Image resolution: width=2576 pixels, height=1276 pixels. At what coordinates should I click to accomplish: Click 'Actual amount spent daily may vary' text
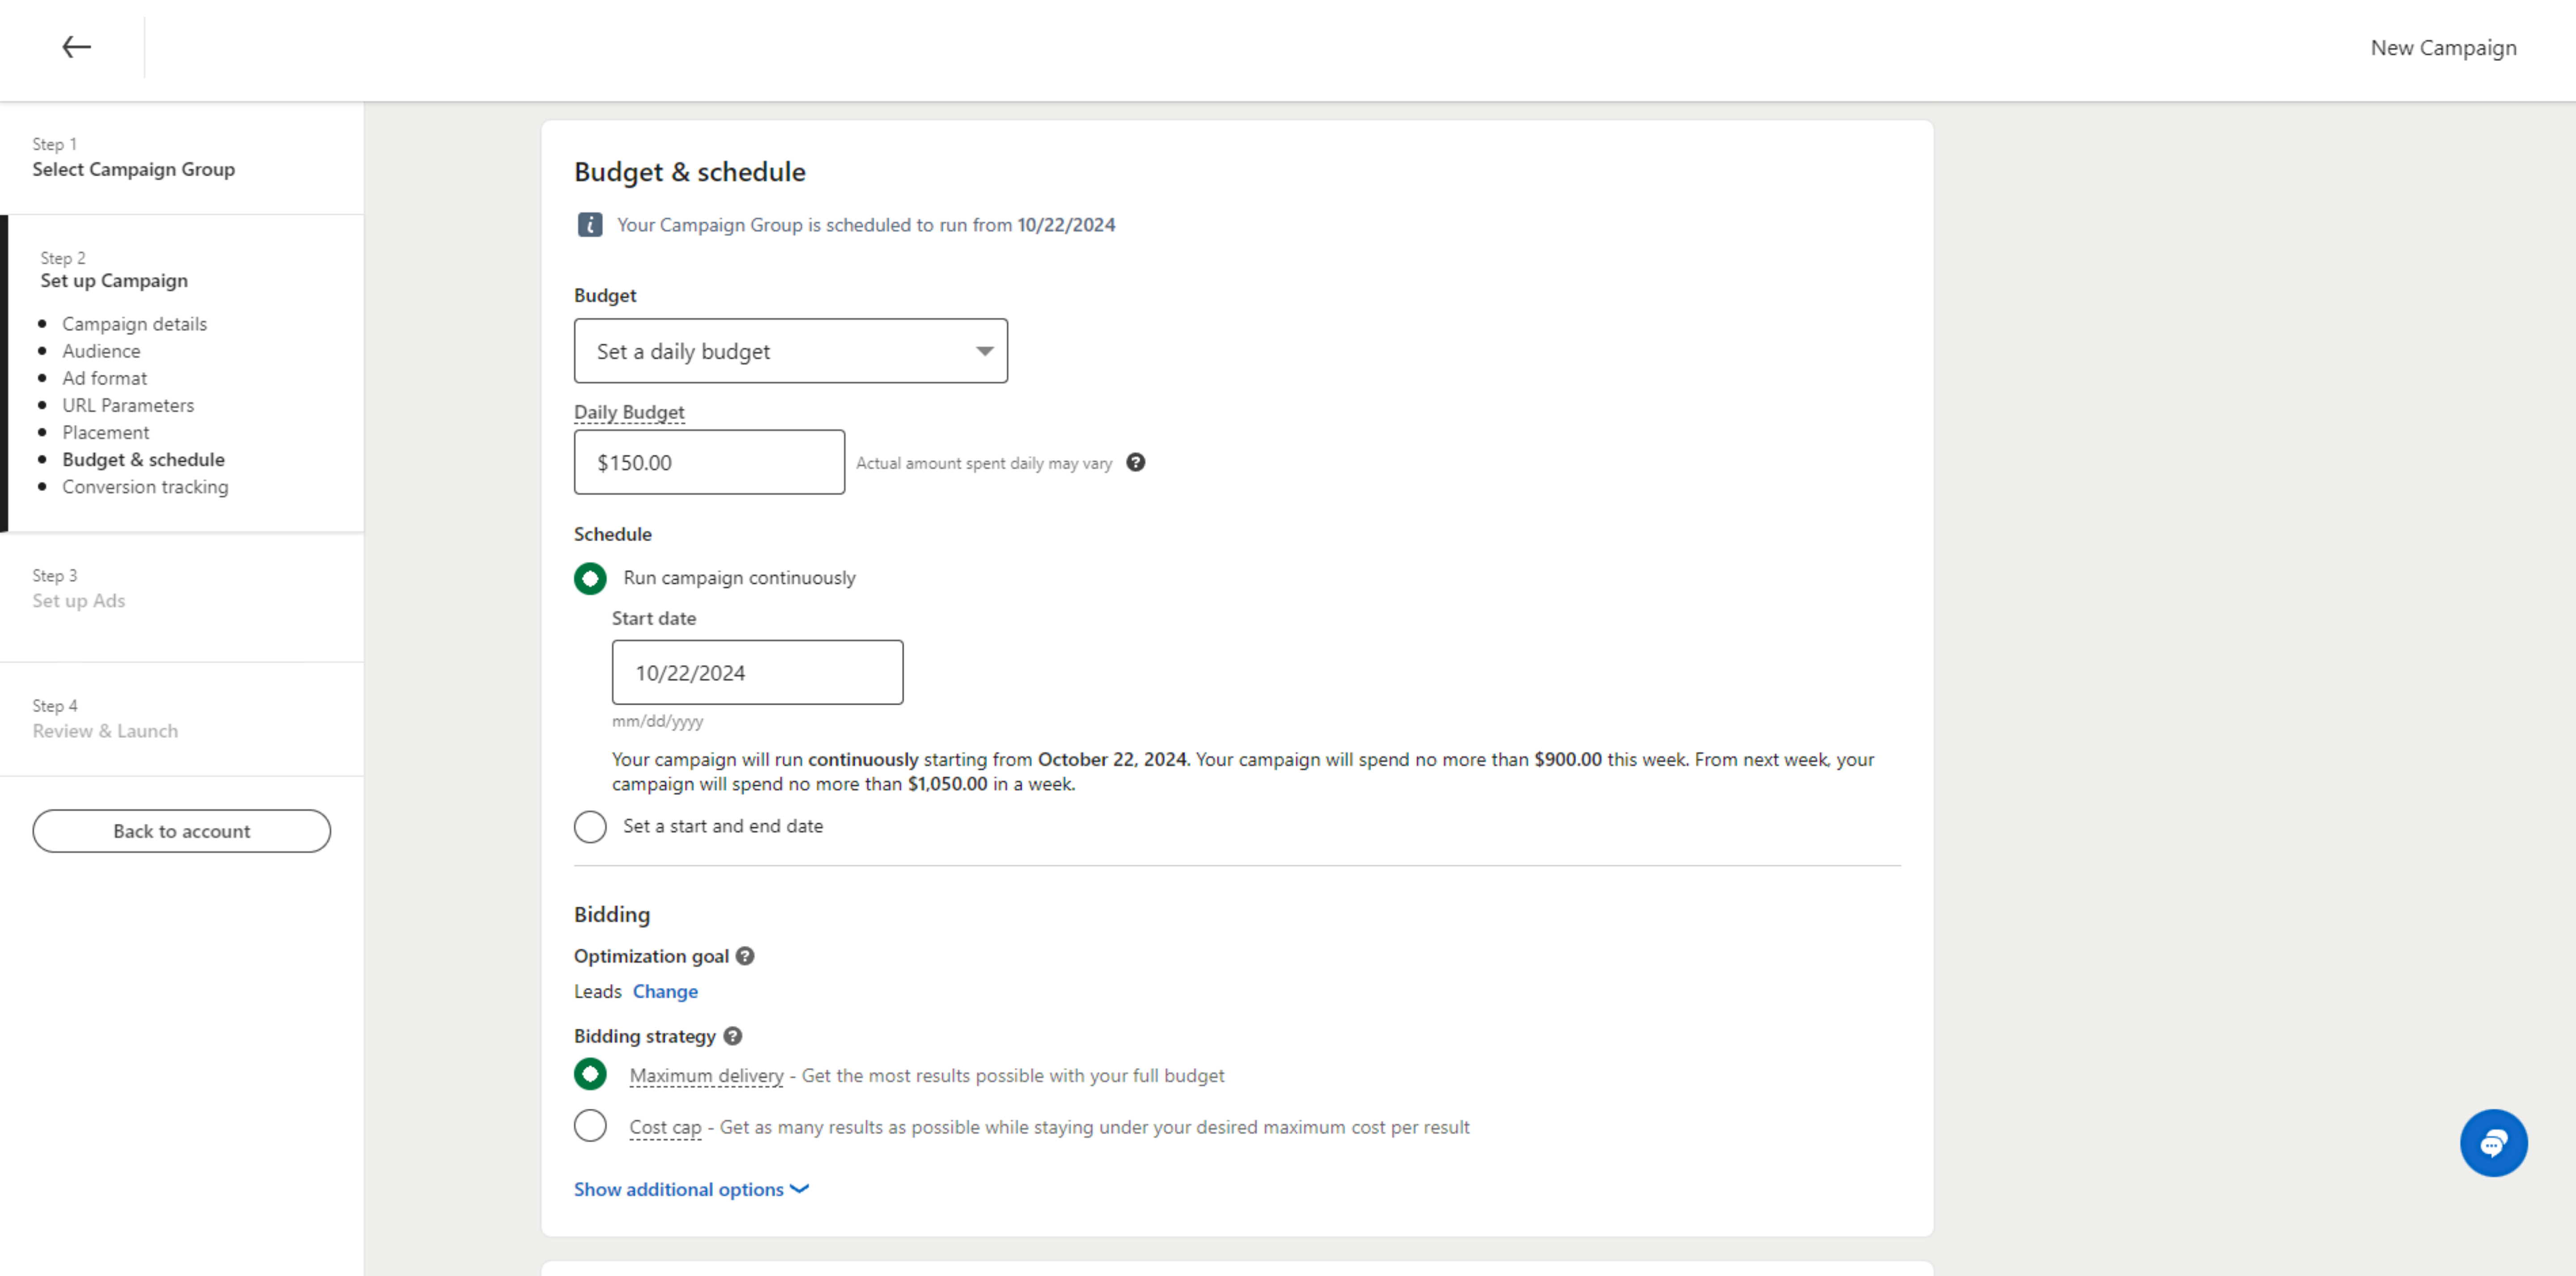[983, 463]
